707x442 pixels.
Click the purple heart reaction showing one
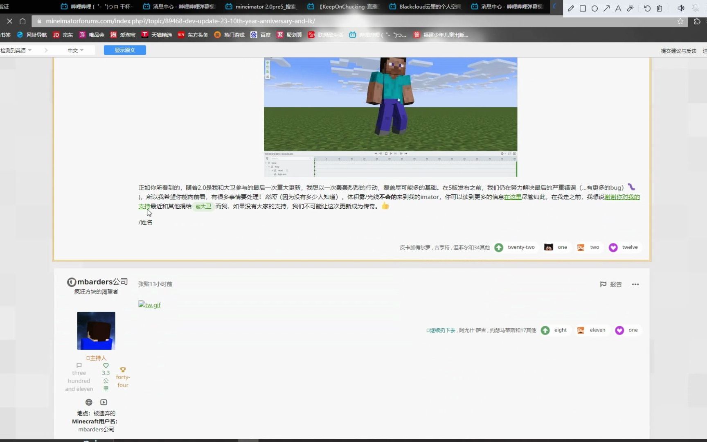click(626, 330)
